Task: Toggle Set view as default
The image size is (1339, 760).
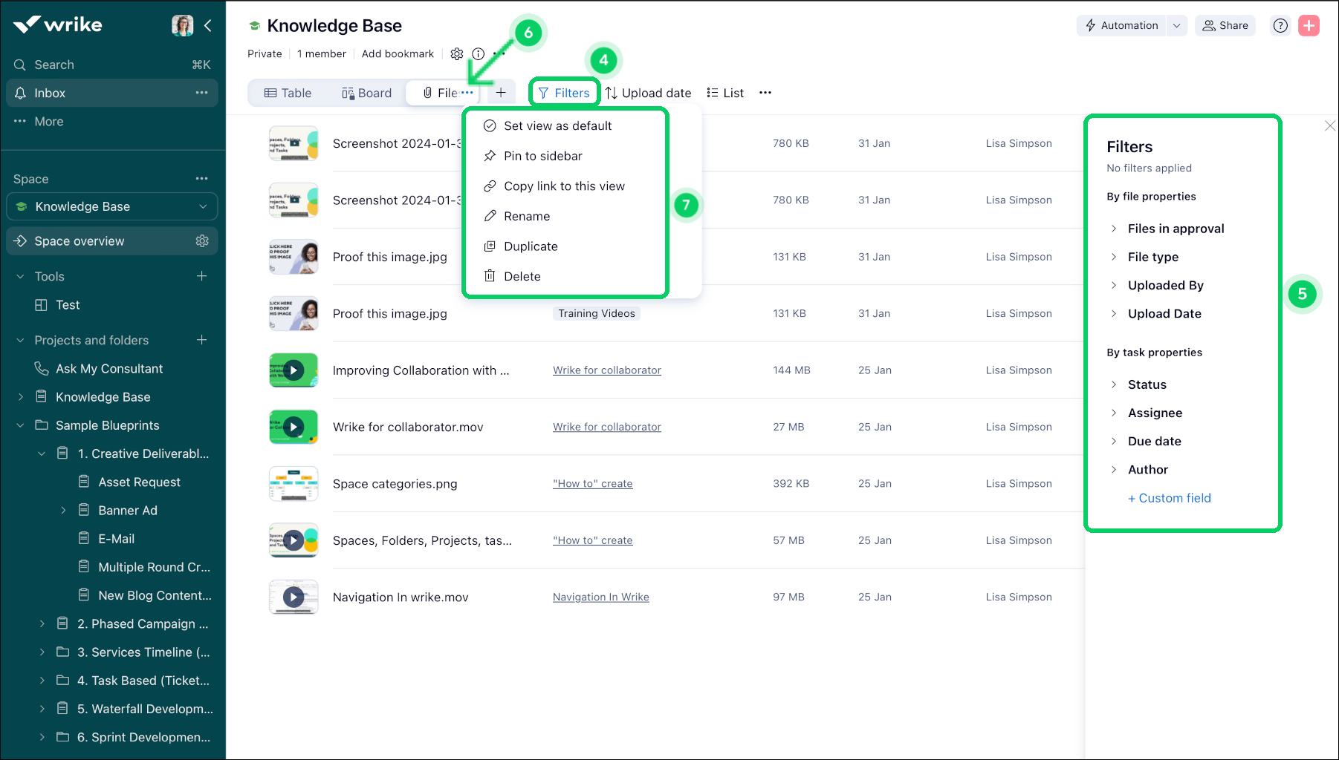Action: tap(557, 125)
